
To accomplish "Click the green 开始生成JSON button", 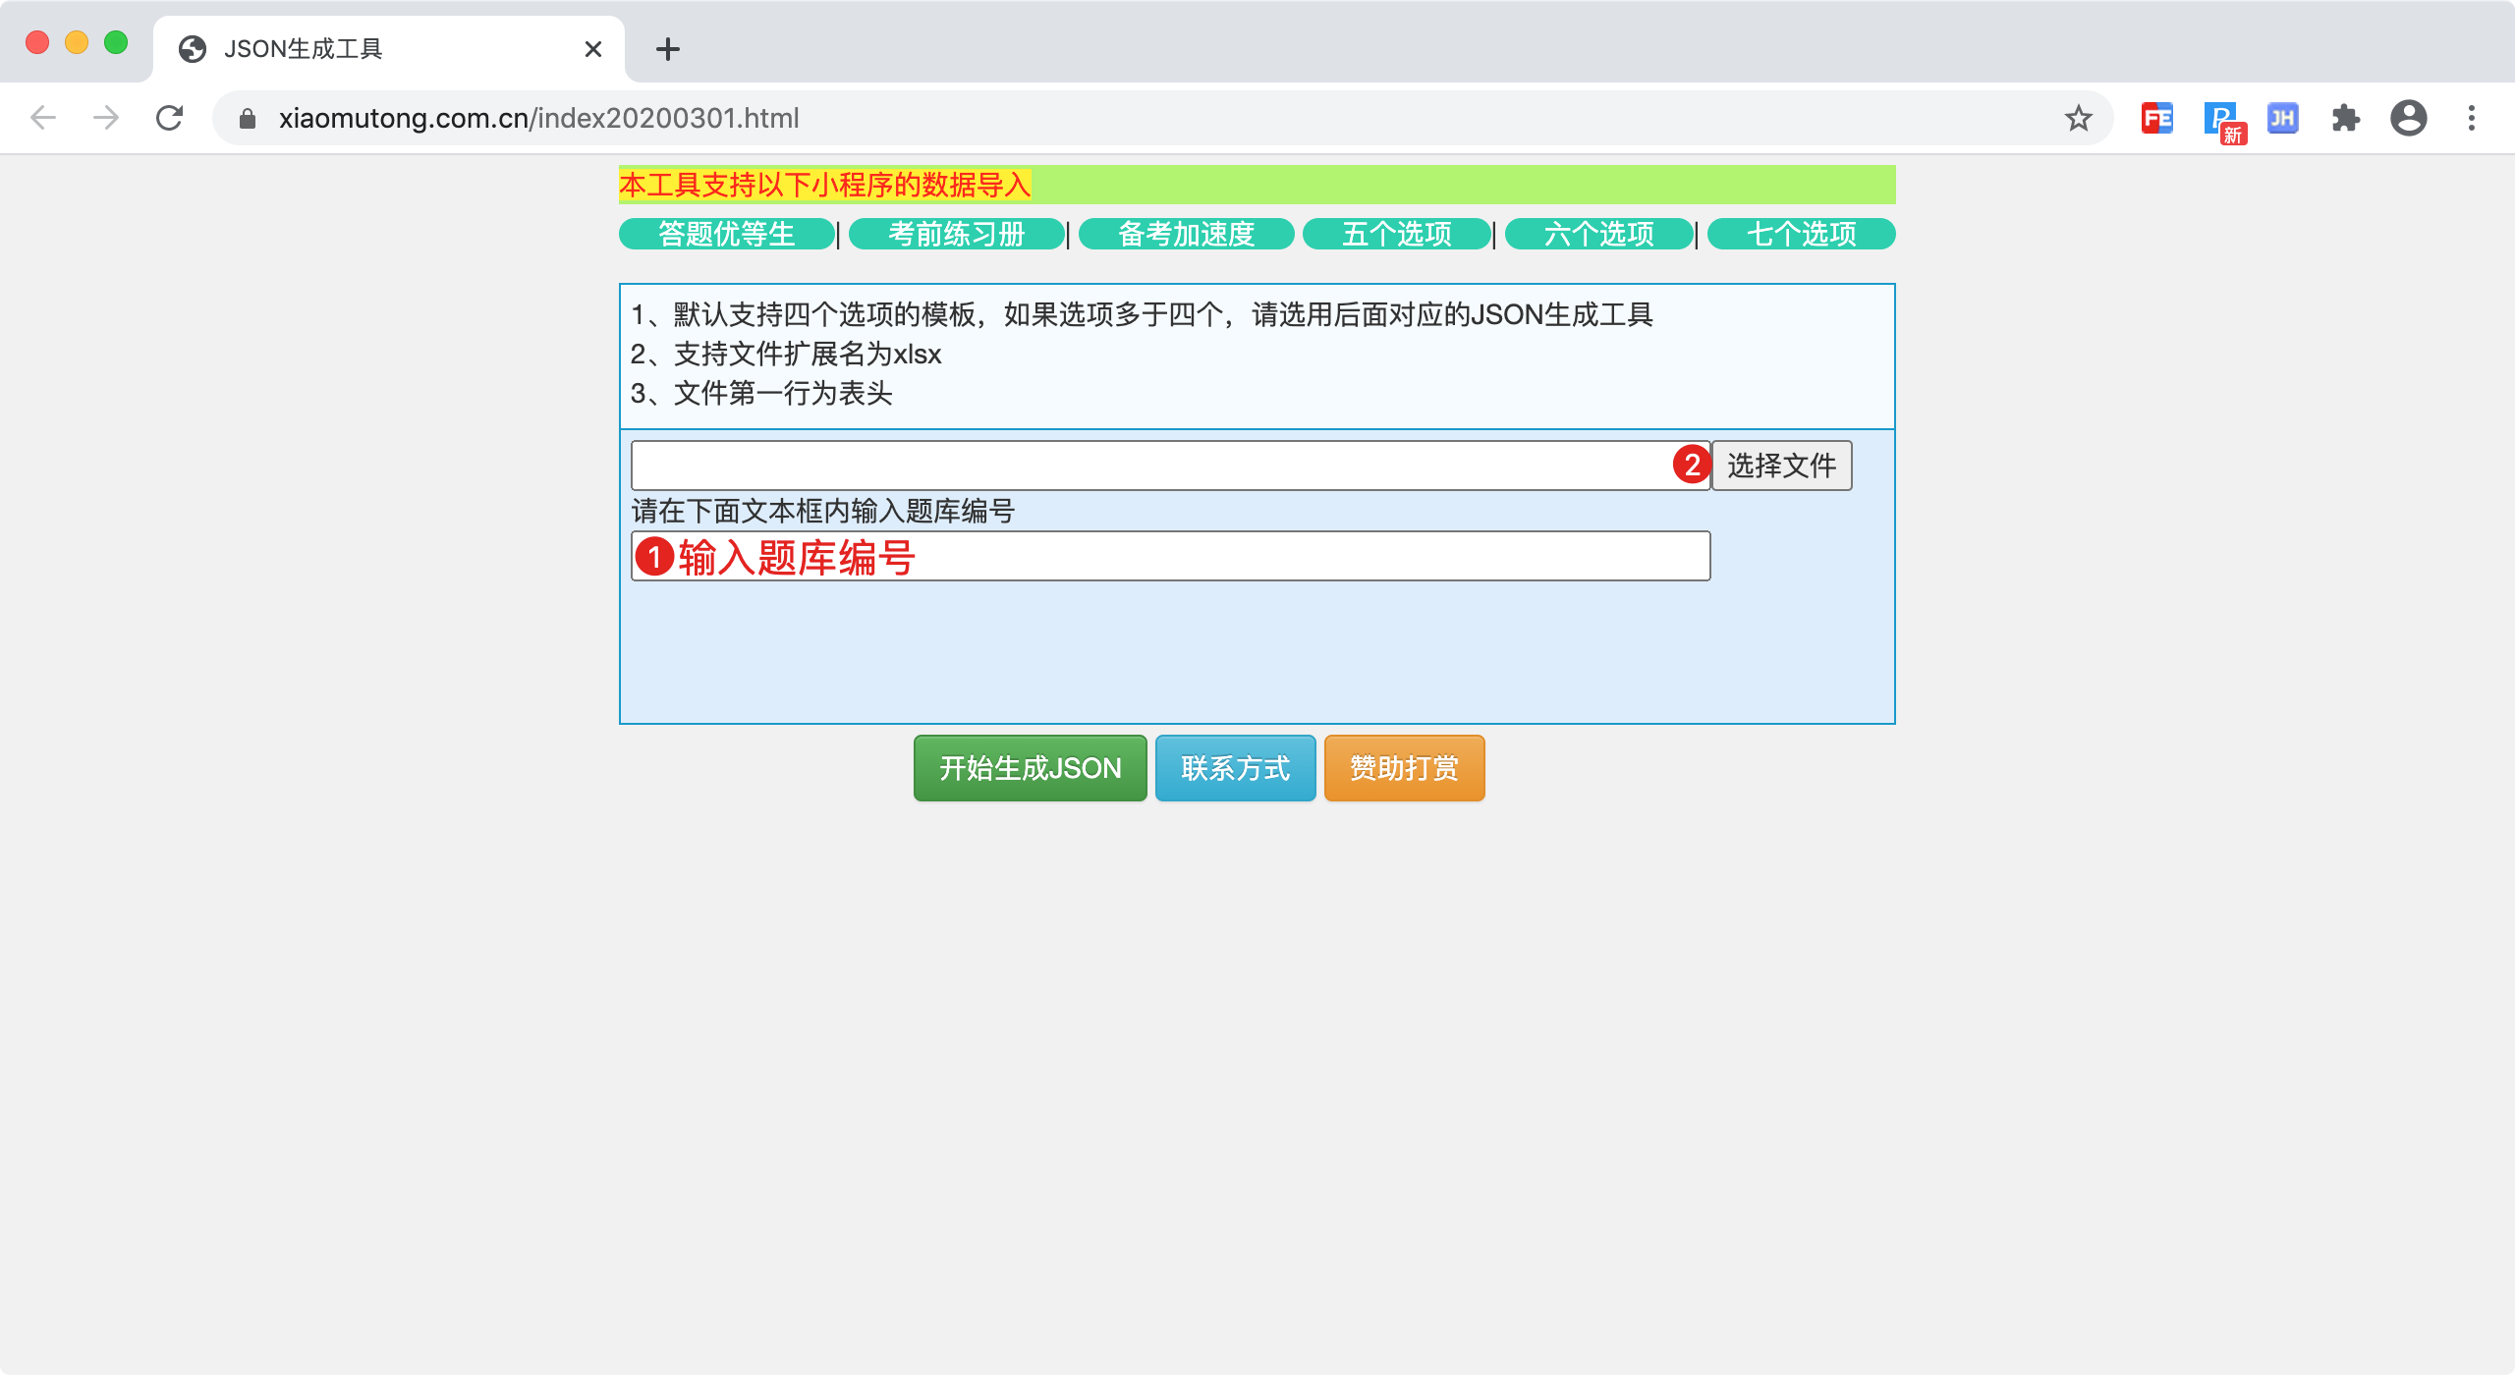I will (1030, 768).
